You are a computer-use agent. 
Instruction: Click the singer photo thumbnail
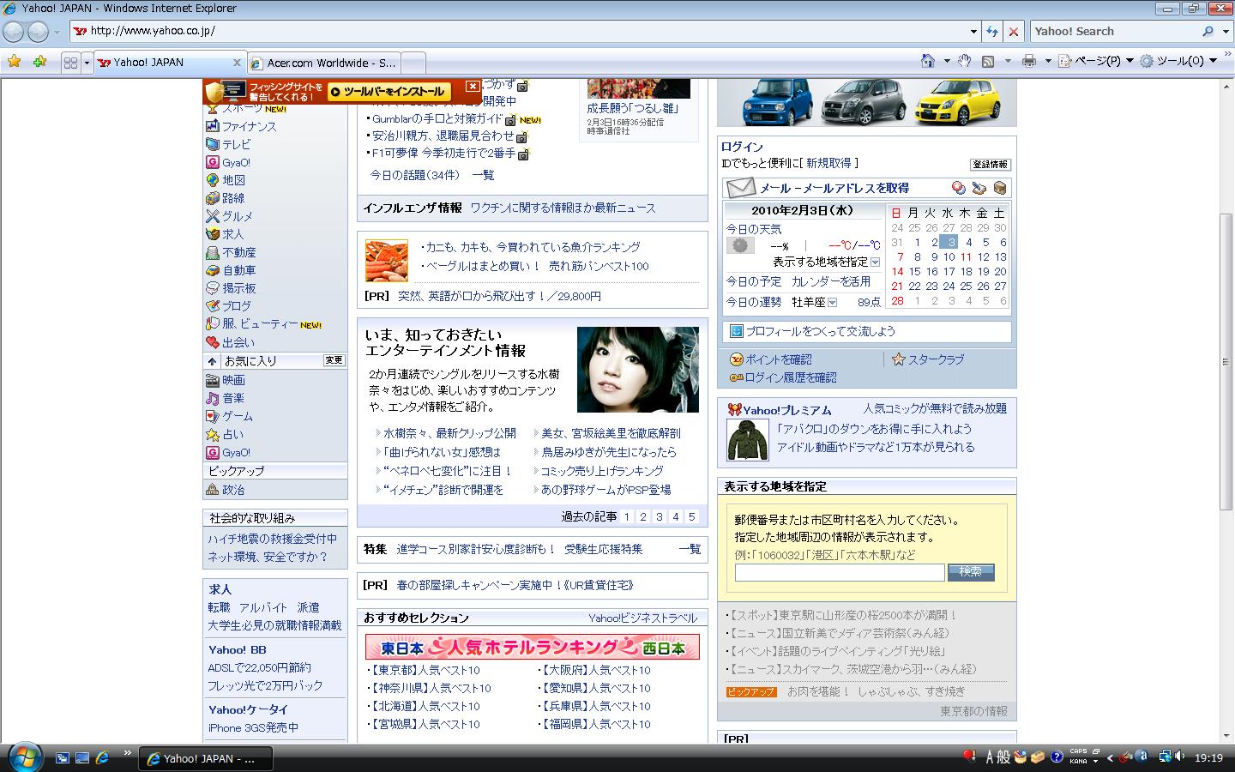(638, 370)
